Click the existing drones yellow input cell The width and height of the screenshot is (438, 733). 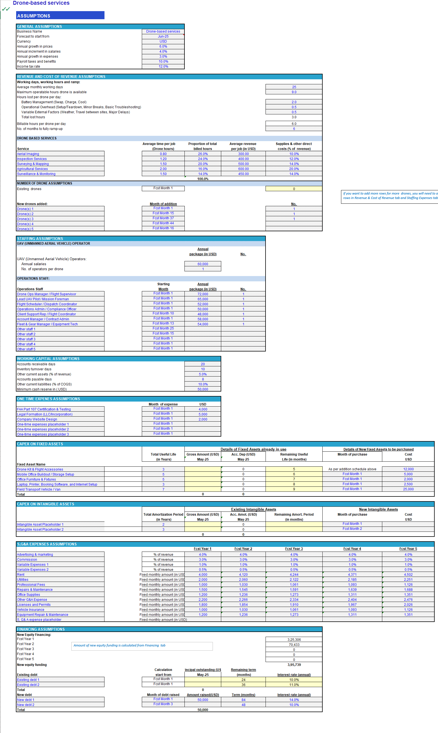point(294,189)
